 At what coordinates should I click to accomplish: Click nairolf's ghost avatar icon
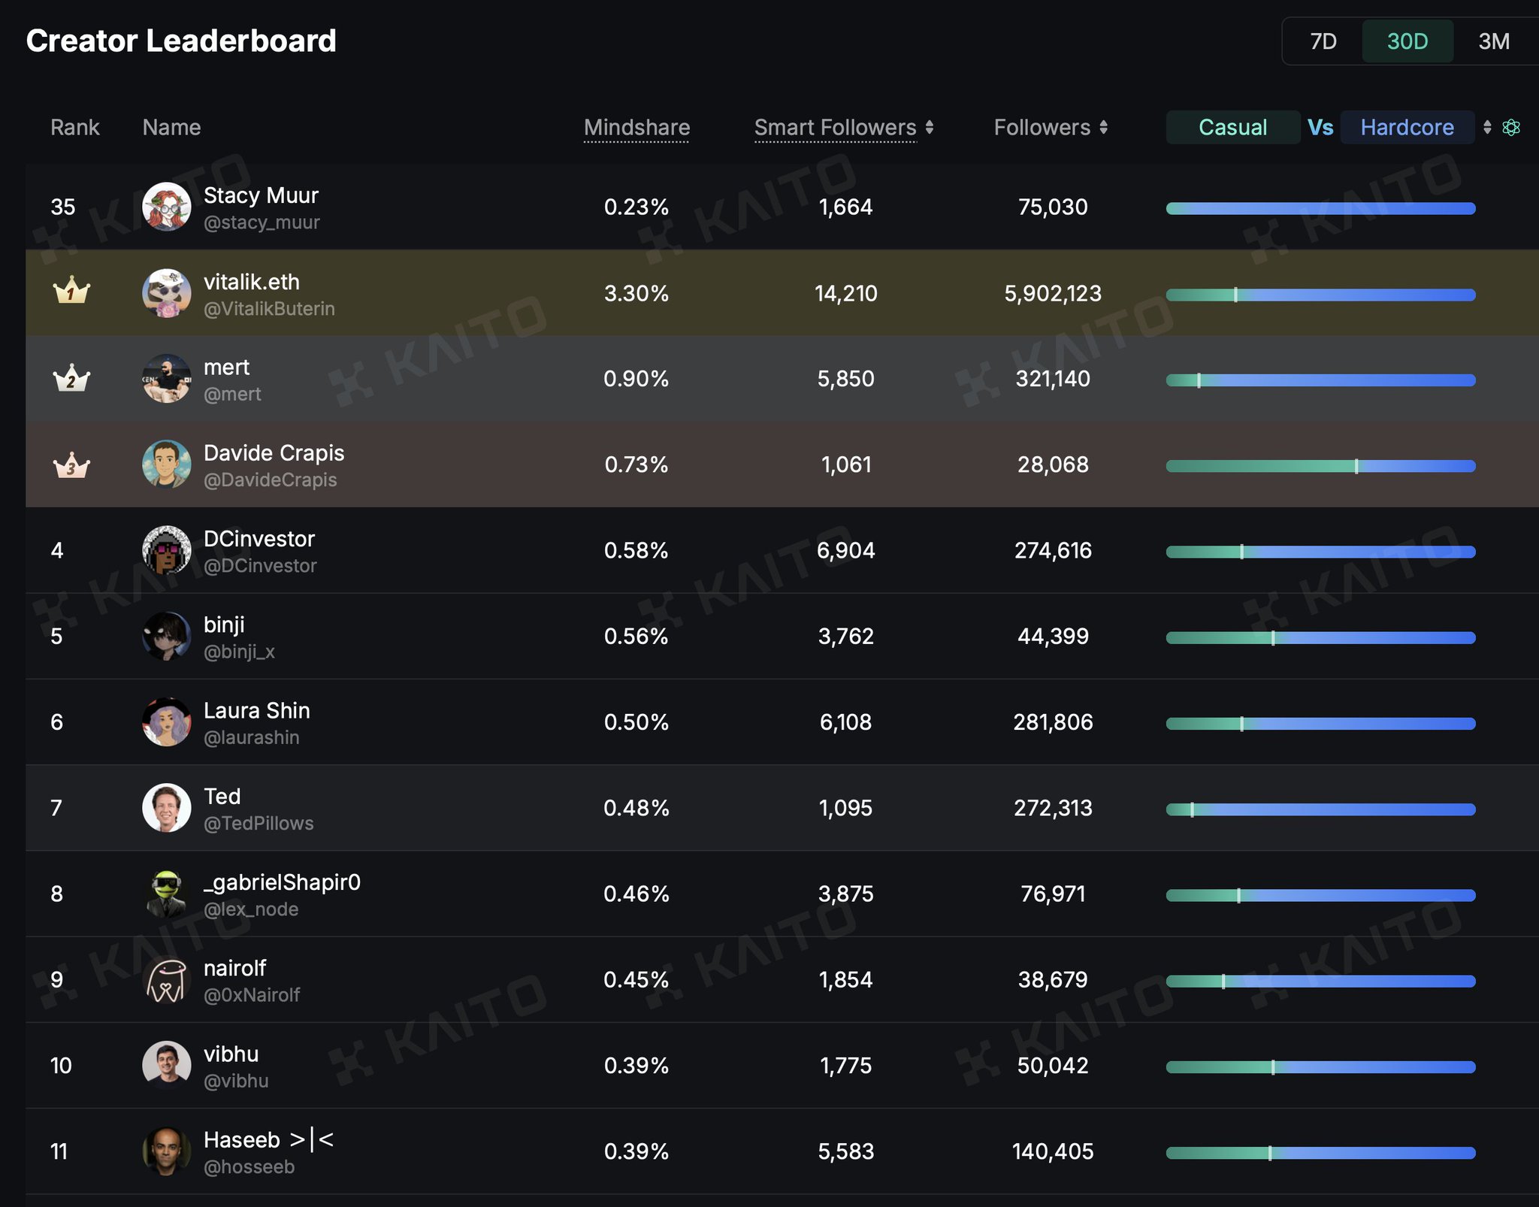[x=166, y=979]
